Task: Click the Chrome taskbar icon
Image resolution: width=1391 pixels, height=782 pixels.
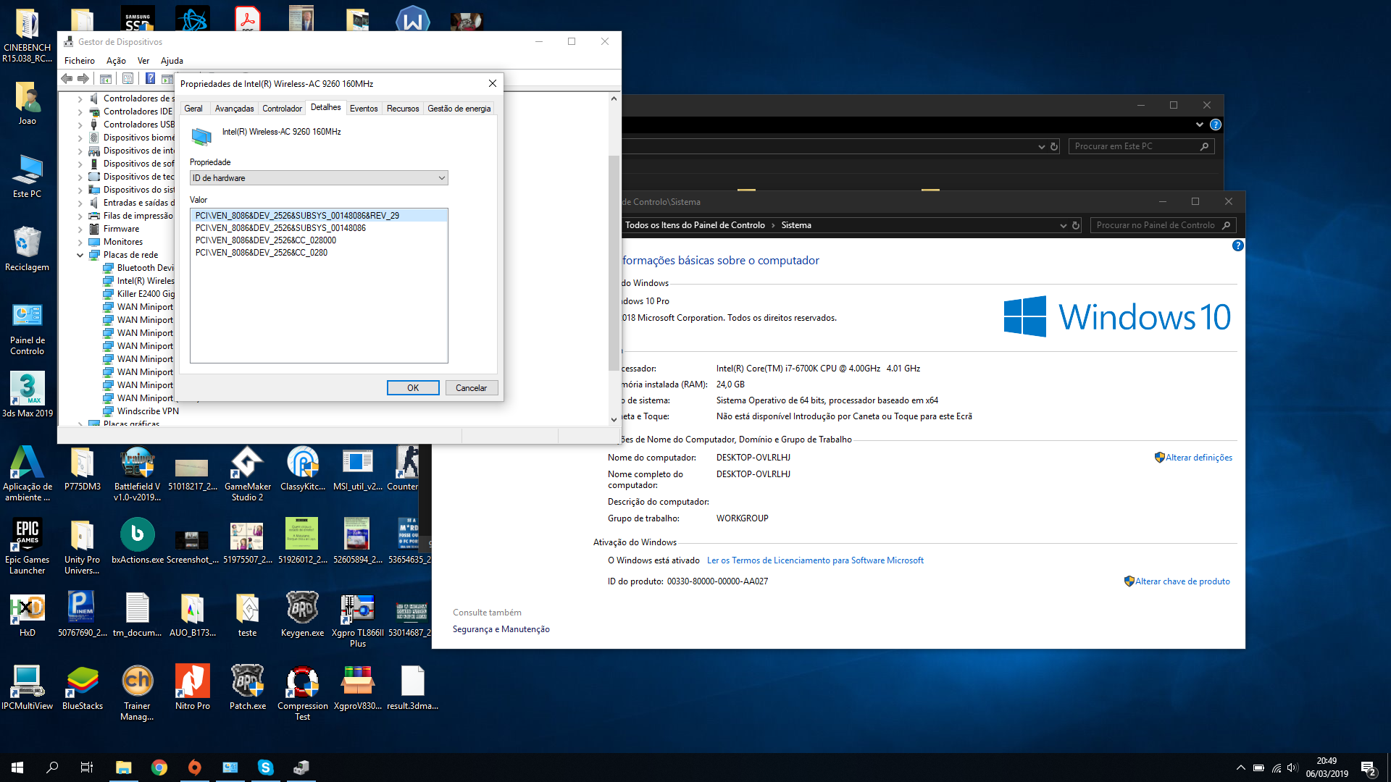Action: [x=159, y=768]
